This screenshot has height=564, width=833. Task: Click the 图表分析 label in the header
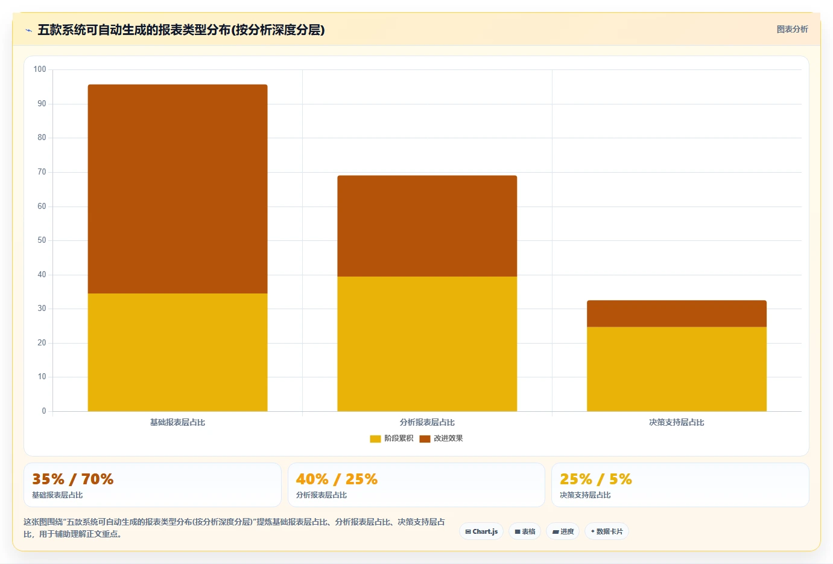pos(792,29)
